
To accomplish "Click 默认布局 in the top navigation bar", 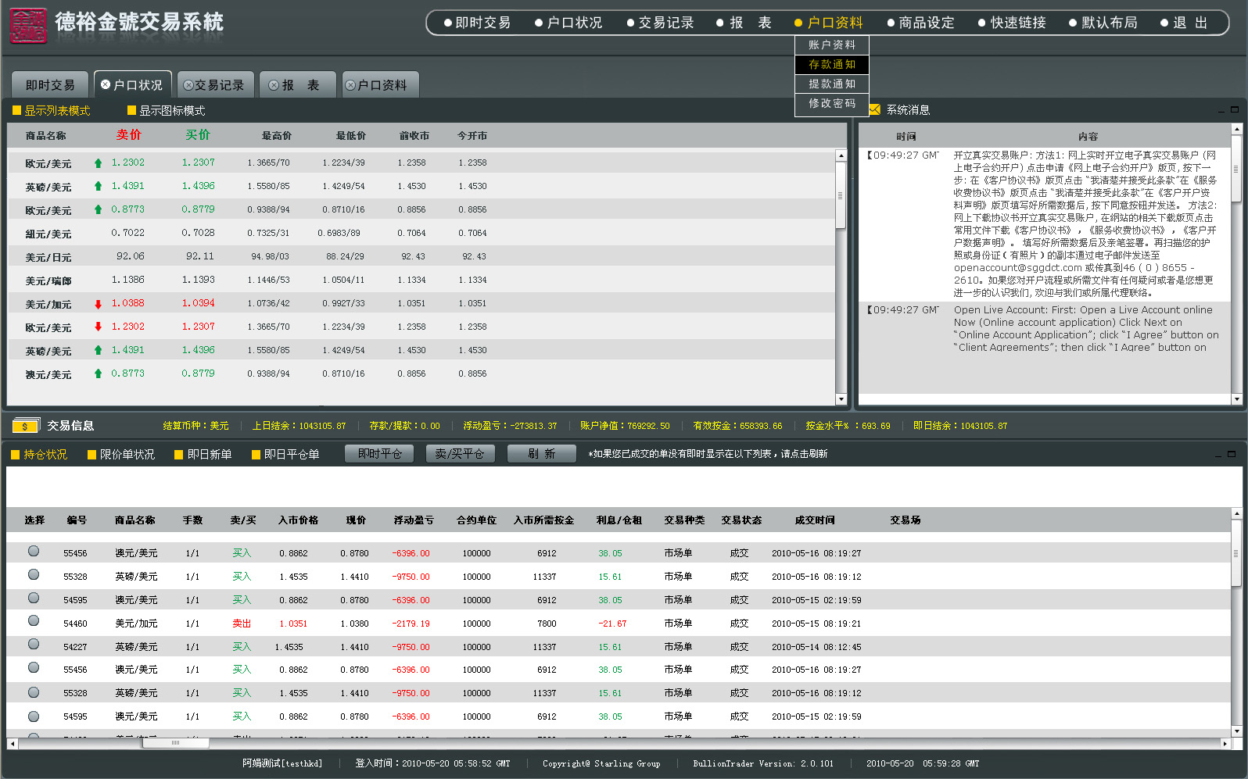I will pyautogui.click(x=1103, y=23).
